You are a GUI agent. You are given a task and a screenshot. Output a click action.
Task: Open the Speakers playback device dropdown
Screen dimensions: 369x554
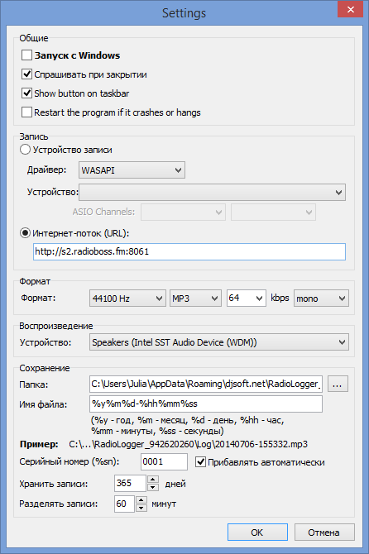click(219, 342)
